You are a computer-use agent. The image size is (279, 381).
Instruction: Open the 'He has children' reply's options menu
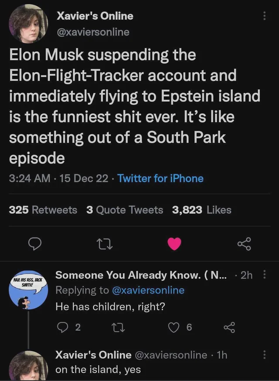(265, 275)
